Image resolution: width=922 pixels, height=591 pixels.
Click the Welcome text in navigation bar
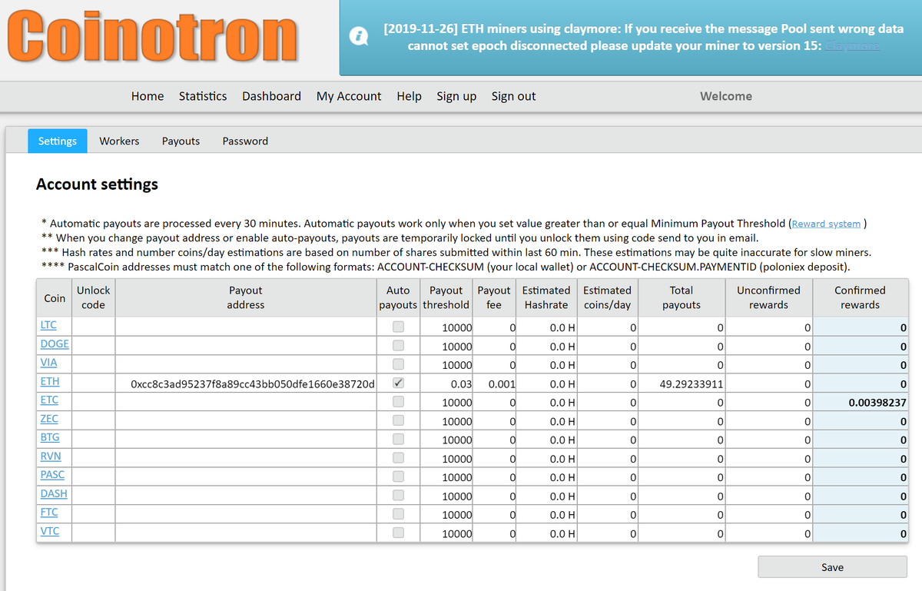(x=726, y=96)
